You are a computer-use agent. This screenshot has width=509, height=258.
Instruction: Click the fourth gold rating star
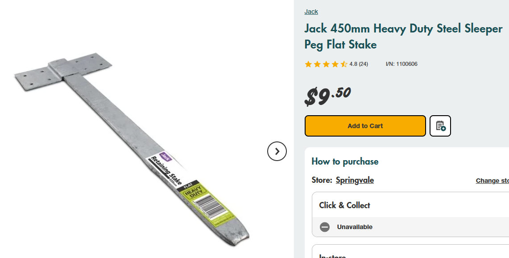[335, 64]
